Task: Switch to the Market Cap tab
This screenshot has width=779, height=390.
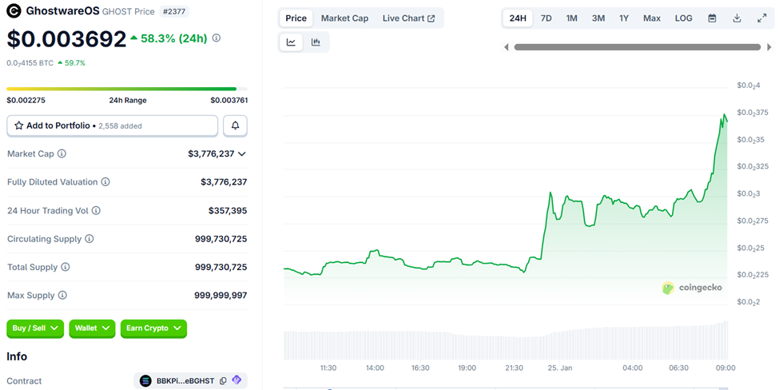Action: (344, 18)
